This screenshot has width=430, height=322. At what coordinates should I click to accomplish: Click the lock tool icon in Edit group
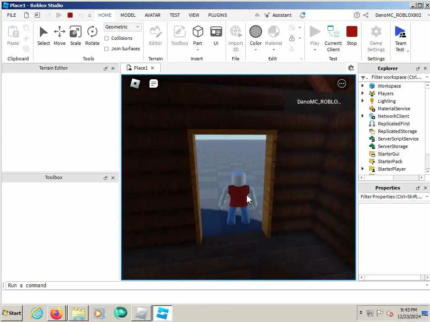point(292,38)
